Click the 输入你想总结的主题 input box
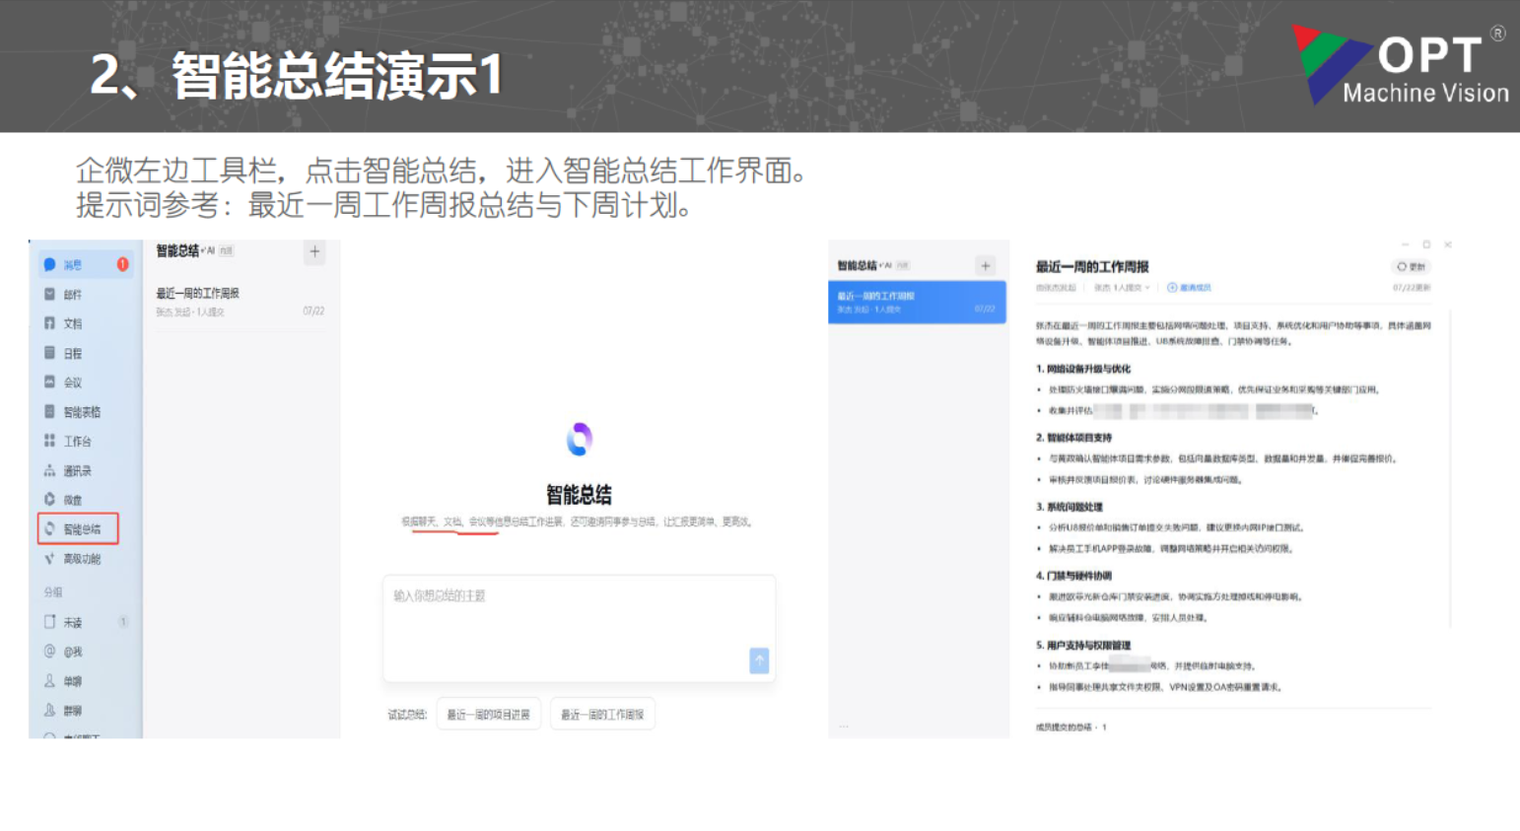 (x=579, y=628)
